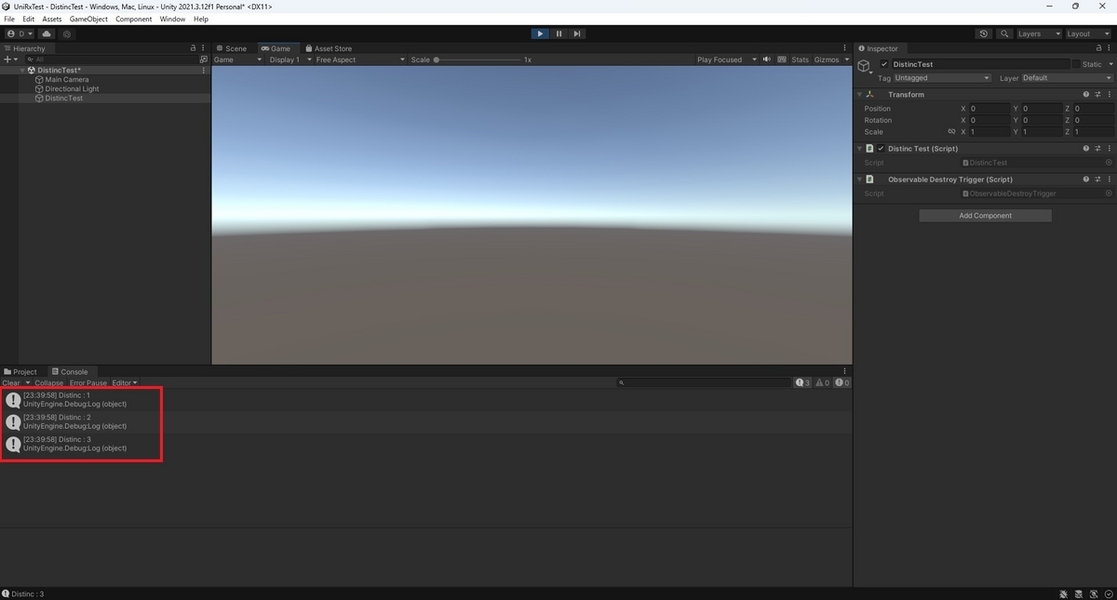Click the Hierarchy search-by-type icon

[x=204, y=60]
